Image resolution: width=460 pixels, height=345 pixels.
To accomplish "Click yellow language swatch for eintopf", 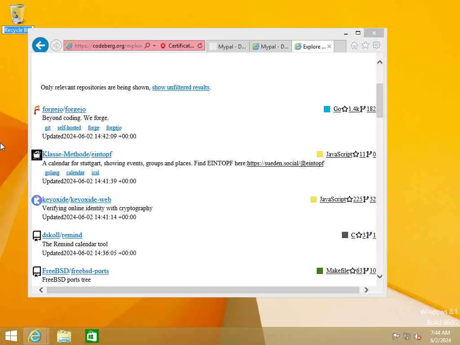I will tap(320, 155).
